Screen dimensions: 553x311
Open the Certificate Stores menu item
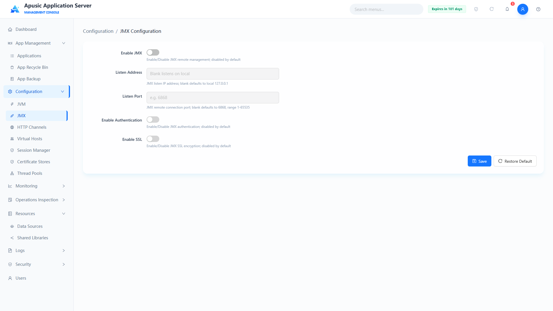coord(37,162)
